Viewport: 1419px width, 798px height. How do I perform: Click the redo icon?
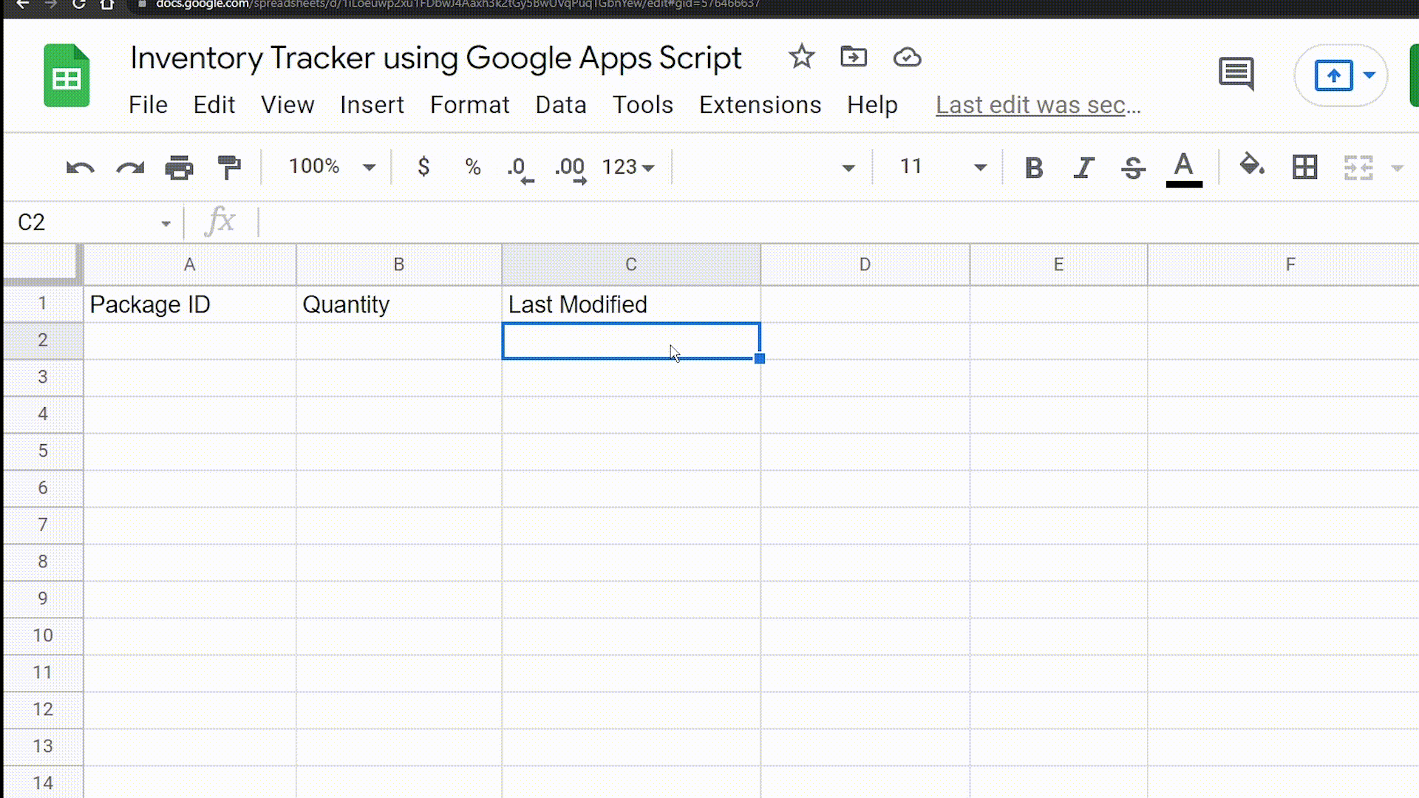129,166
